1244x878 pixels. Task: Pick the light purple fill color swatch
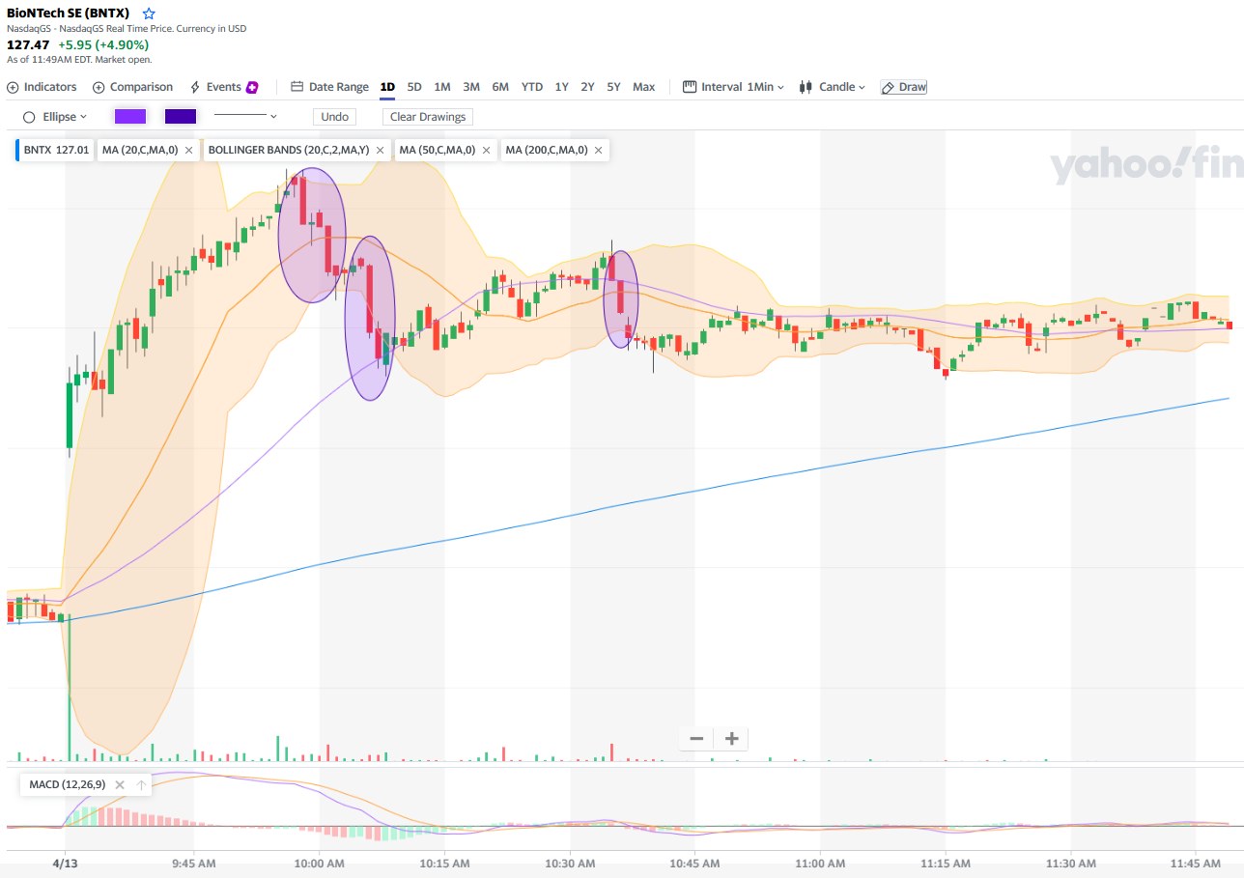130,117
